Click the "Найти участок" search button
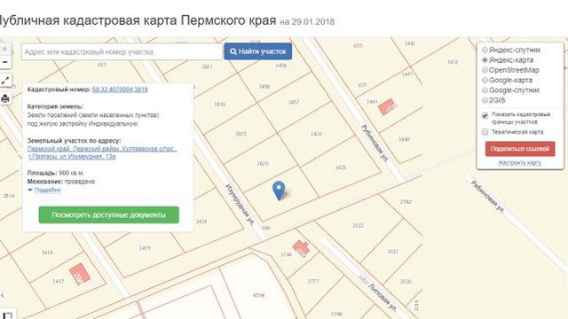 coord(258,51)
